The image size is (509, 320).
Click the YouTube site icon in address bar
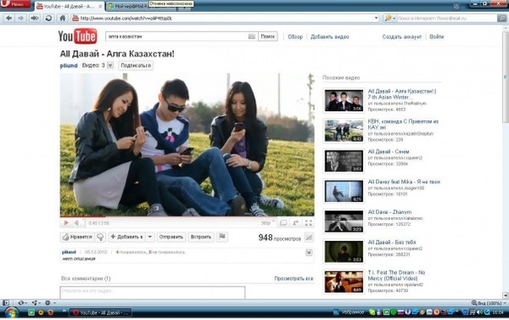(76, 18)
